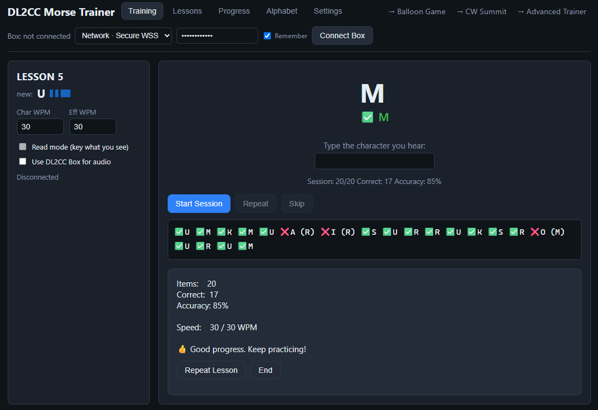598x410 pixels.
Task: Click the Connect Box button
Action: coord(342,35)
